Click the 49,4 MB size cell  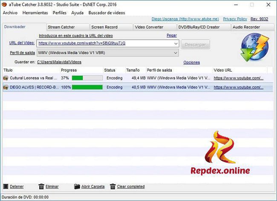(x=138, y=78)
